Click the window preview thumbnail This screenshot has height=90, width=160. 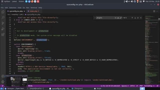(x=16, y=80)
